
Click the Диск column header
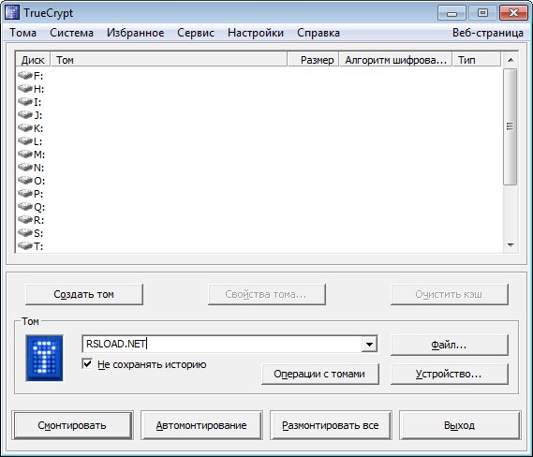[33, 60]
